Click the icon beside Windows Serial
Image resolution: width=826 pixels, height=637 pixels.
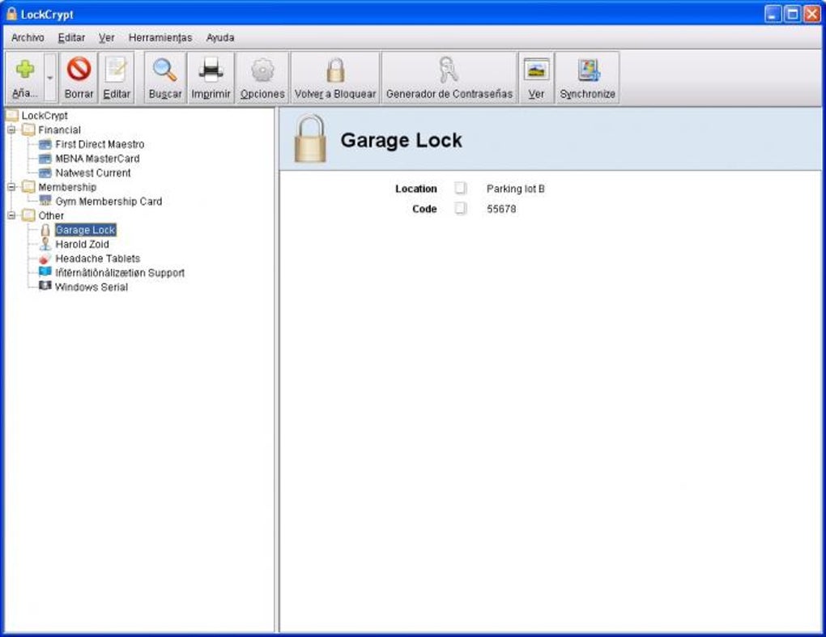click(x=45, y=286)
